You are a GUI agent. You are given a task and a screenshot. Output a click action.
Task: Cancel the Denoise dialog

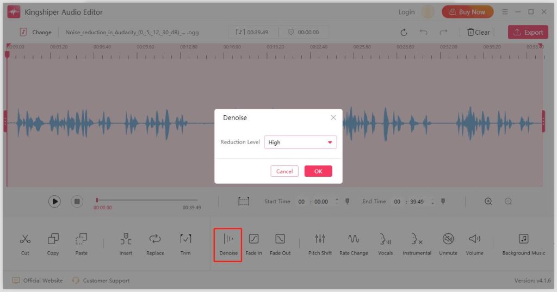click(x=284, y=171)
